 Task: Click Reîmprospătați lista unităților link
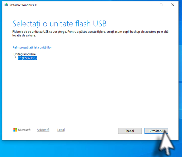(x=32, y=47)
